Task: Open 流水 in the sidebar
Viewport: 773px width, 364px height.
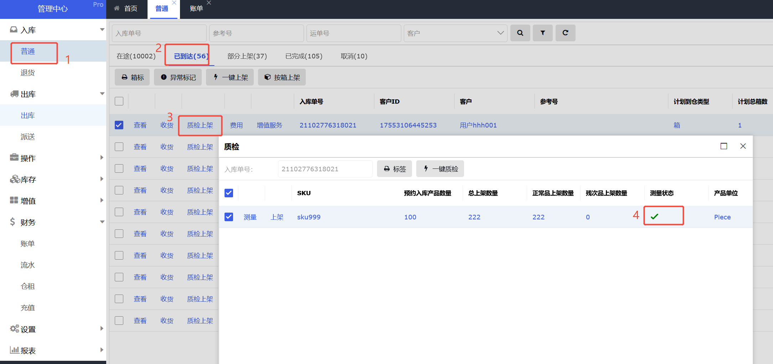Action: click(28, 265)
